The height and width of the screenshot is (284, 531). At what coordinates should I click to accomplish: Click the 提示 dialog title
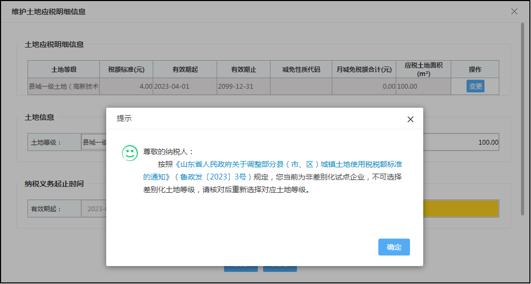tap(124, 118)
